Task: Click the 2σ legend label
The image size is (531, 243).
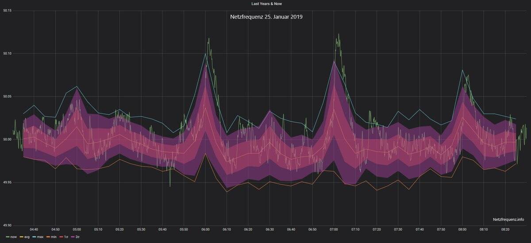Action: coord(77,237)
